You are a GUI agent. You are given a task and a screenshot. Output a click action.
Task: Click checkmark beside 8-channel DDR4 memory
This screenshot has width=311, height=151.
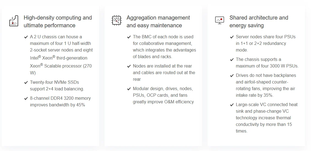click(x=26, y=98)
